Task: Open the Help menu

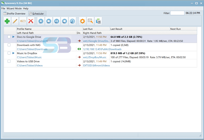Action: tap(26, 8)
